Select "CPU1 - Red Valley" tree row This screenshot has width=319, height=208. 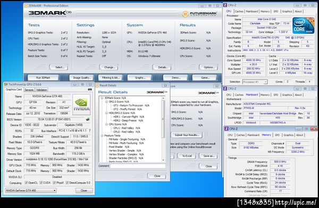127,128
